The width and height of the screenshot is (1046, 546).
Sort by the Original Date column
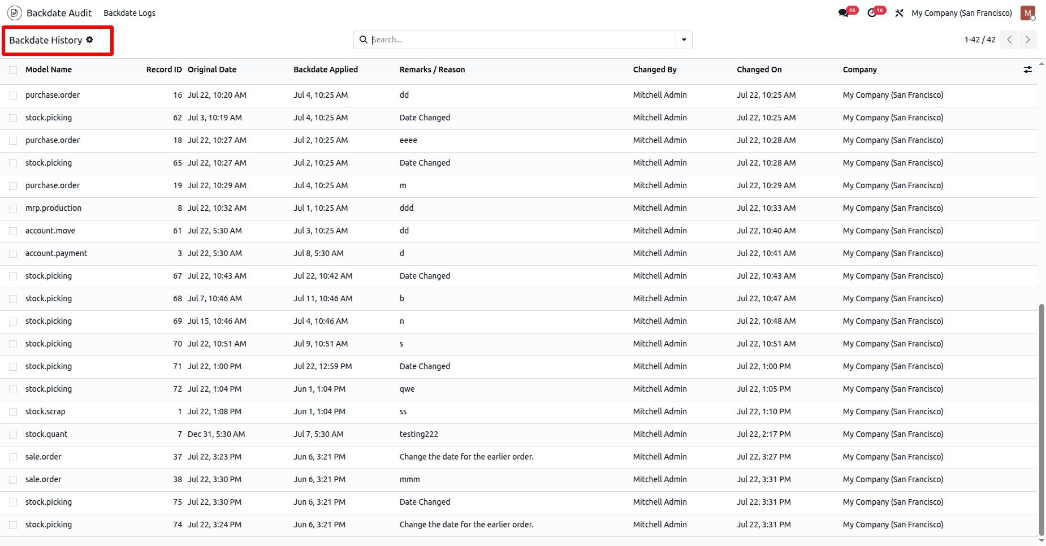(212, 70)
